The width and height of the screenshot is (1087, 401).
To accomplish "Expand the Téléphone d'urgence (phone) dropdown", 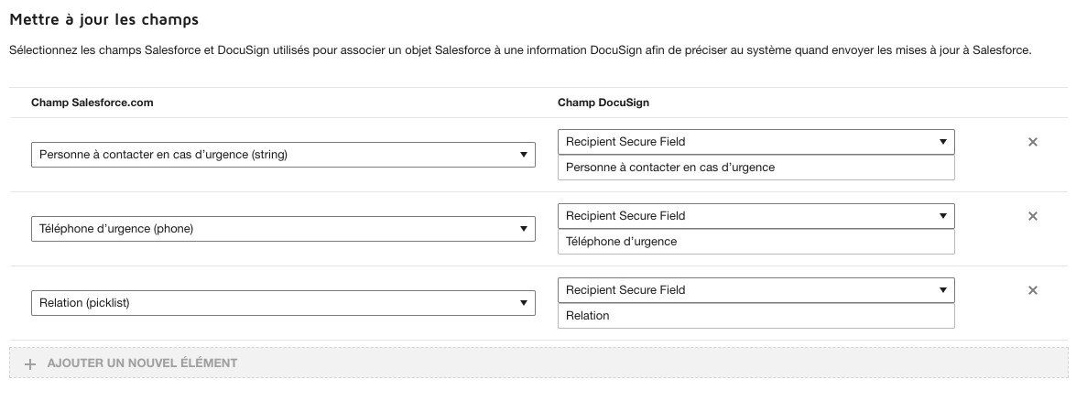I will tap(283, 229).
